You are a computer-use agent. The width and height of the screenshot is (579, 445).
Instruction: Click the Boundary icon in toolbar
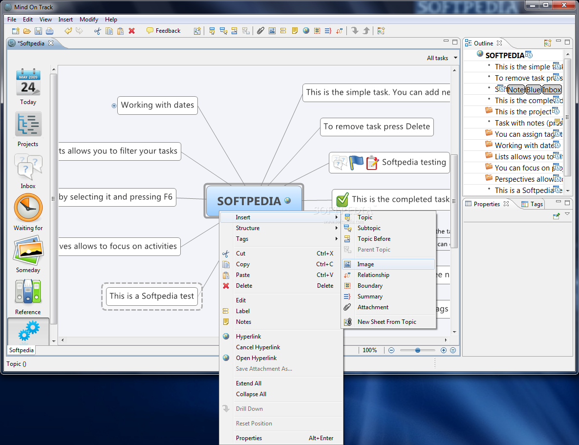(317, 31)
